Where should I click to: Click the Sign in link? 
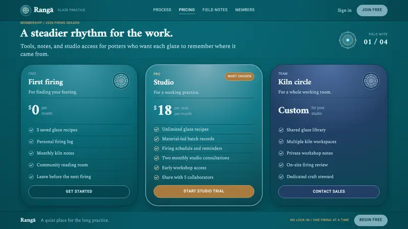click(x=344, y=10)
